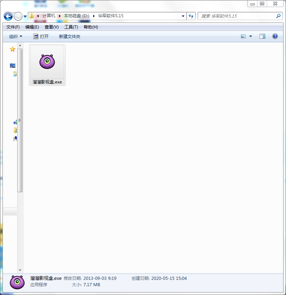Refresh the current folder view

click(191, 16)
